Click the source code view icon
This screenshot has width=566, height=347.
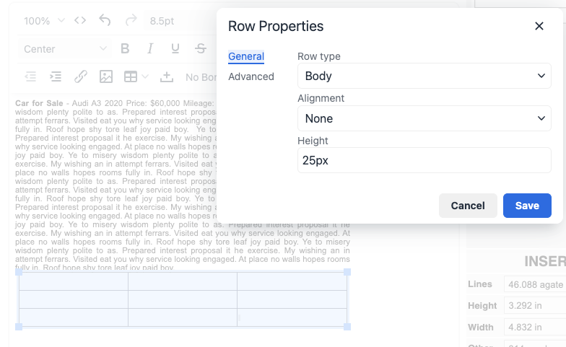80,21
